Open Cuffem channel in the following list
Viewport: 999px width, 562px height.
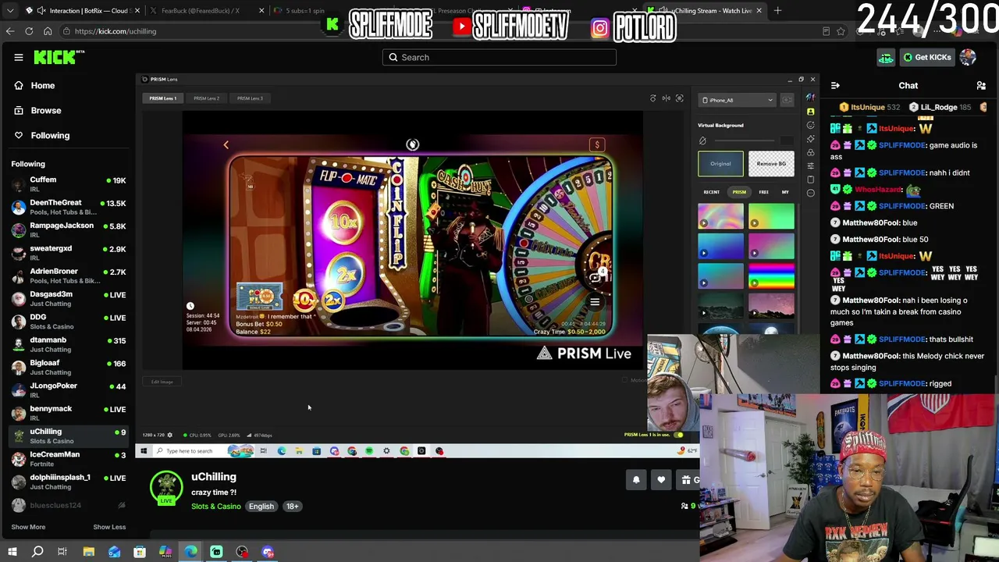(69, 184)
